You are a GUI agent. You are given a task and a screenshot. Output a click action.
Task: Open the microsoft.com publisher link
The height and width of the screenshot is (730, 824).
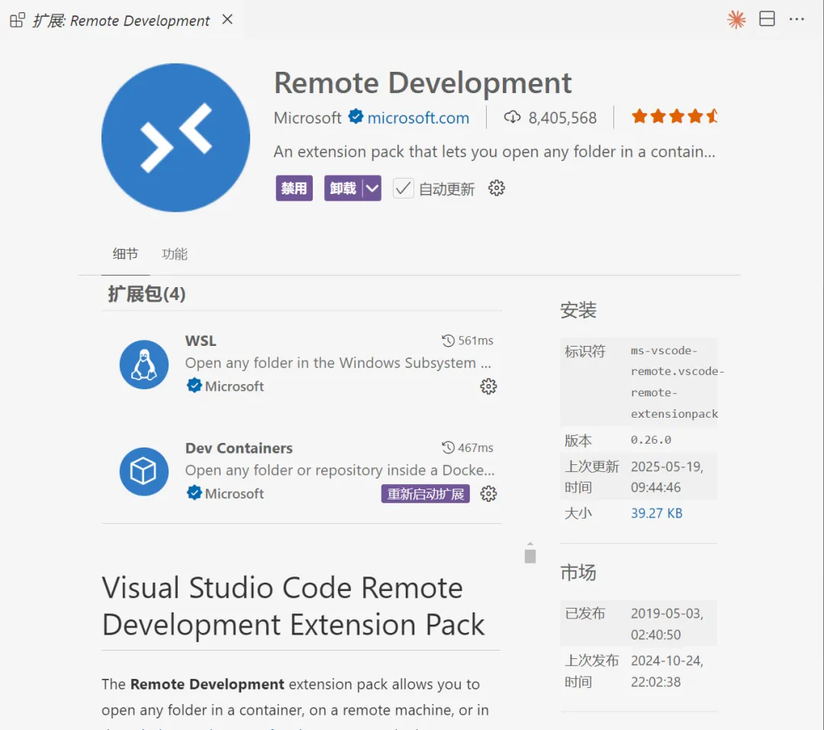[x=418, y=118]
